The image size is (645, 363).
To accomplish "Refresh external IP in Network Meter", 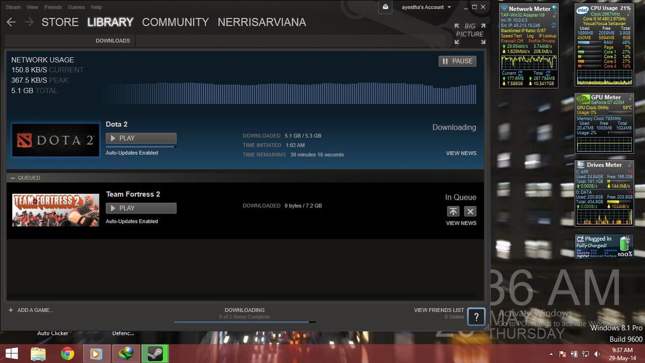I will [554, 25].
